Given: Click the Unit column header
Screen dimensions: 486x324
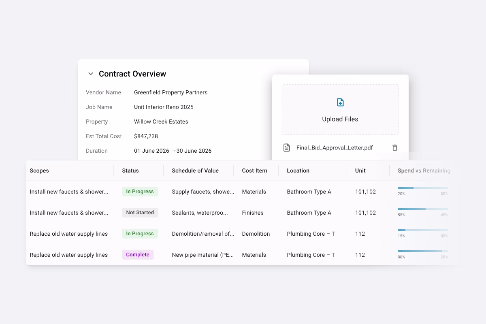Looking at the screenshot, I should coord(360,171).
